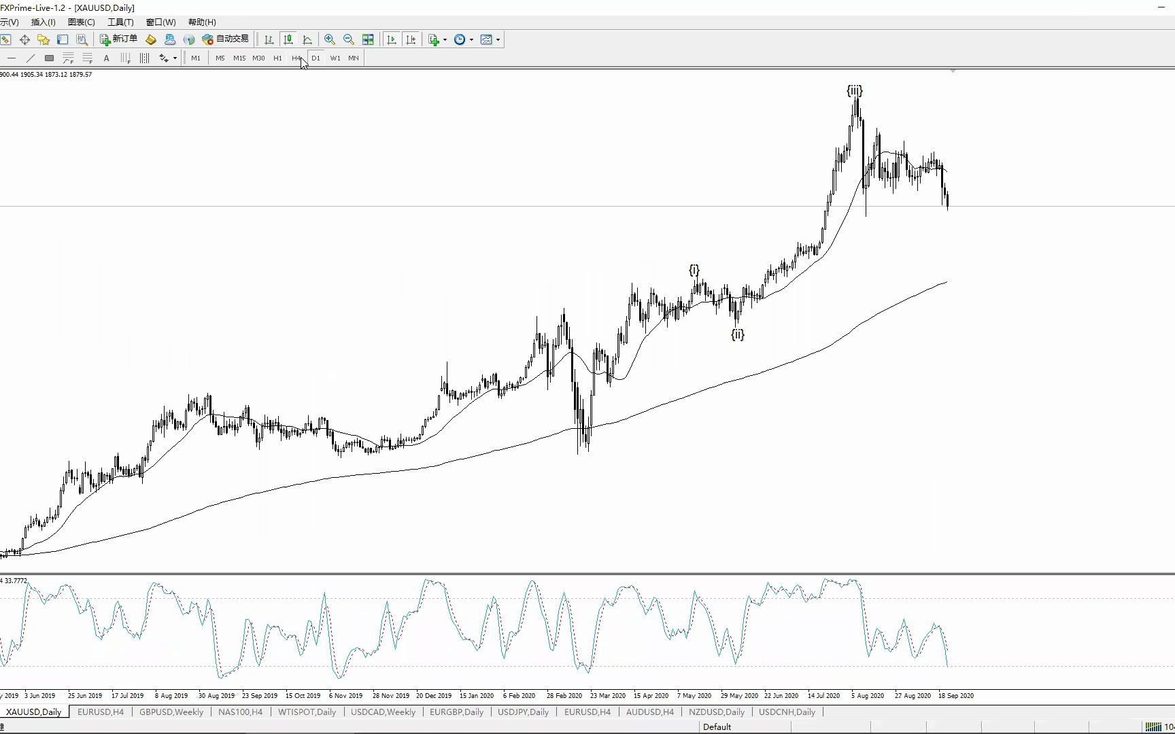Switch to W1 weekly timeframe

pos(335,58)
